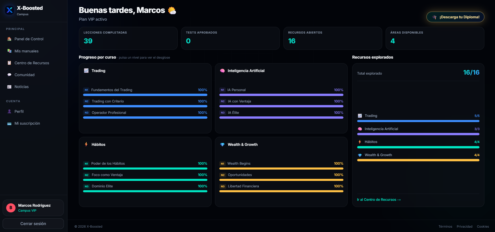Open the Noticias newspaper icon
Viewport: 495px width, 232px height.
click(9, 87)
